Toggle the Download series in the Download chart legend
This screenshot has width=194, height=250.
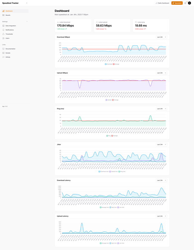pos(108,64)
